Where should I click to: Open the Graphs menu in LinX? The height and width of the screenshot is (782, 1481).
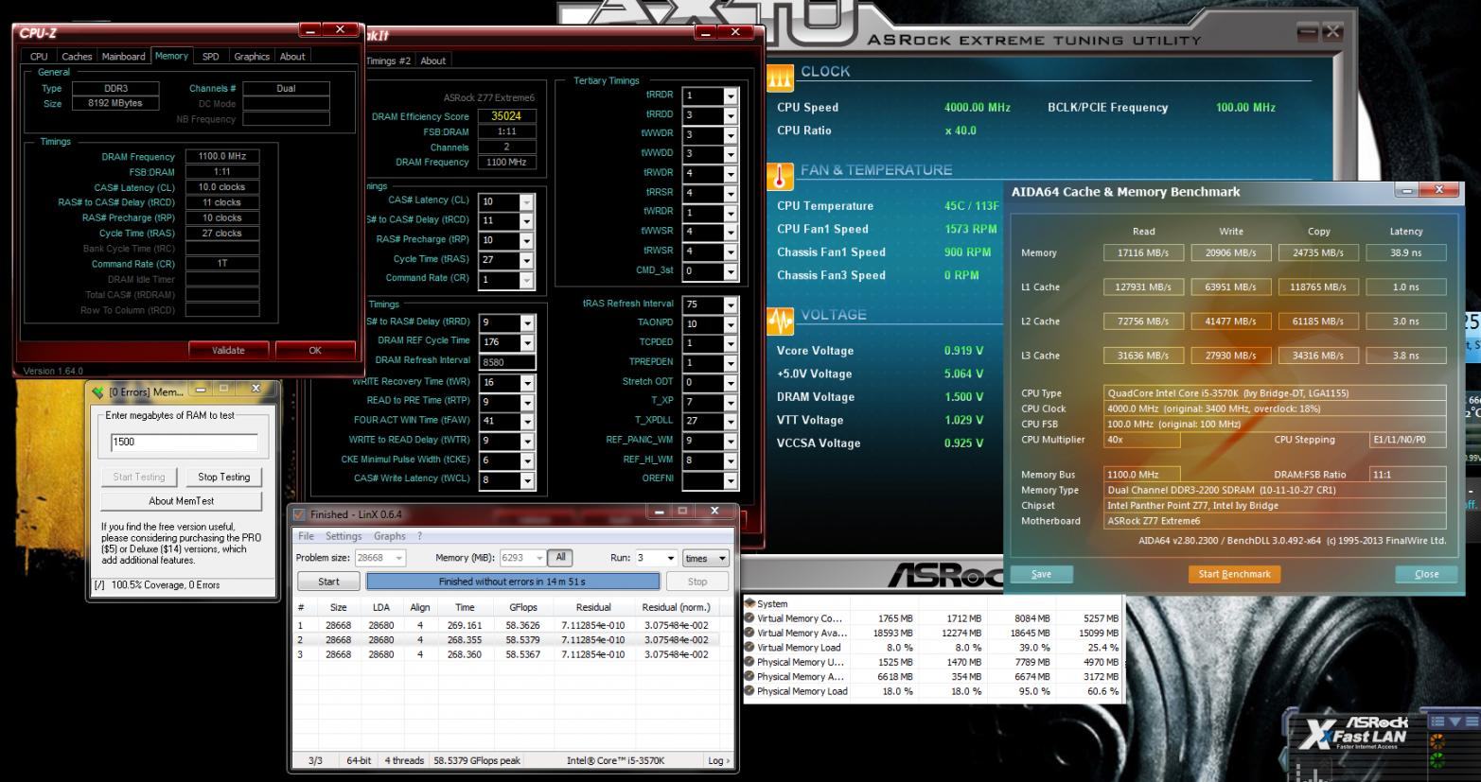click(389, 536)
